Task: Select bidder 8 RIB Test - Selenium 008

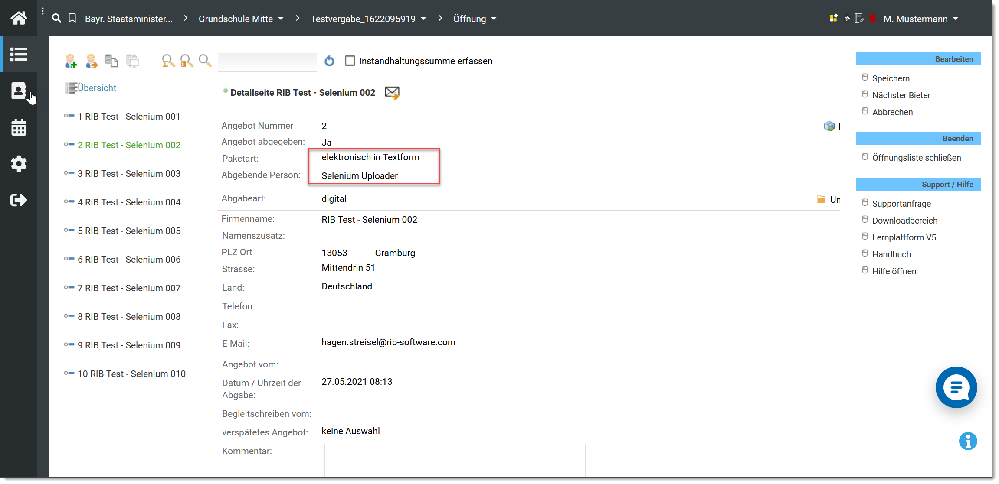Action: (x=129, y=317)
